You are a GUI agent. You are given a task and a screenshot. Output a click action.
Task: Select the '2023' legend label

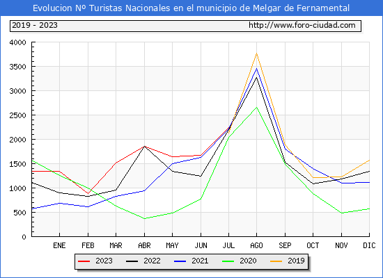pyautogui.click(x=104, y=261)
